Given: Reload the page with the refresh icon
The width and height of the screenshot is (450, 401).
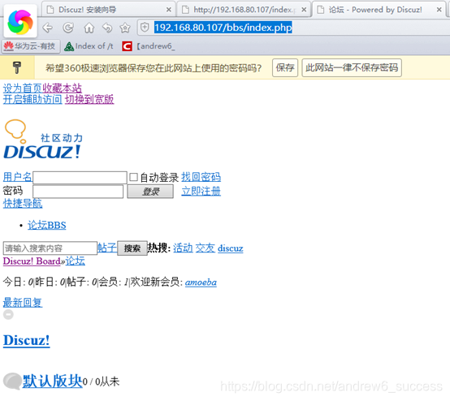Looking at the screenshot, I should [x=68, y=28].
